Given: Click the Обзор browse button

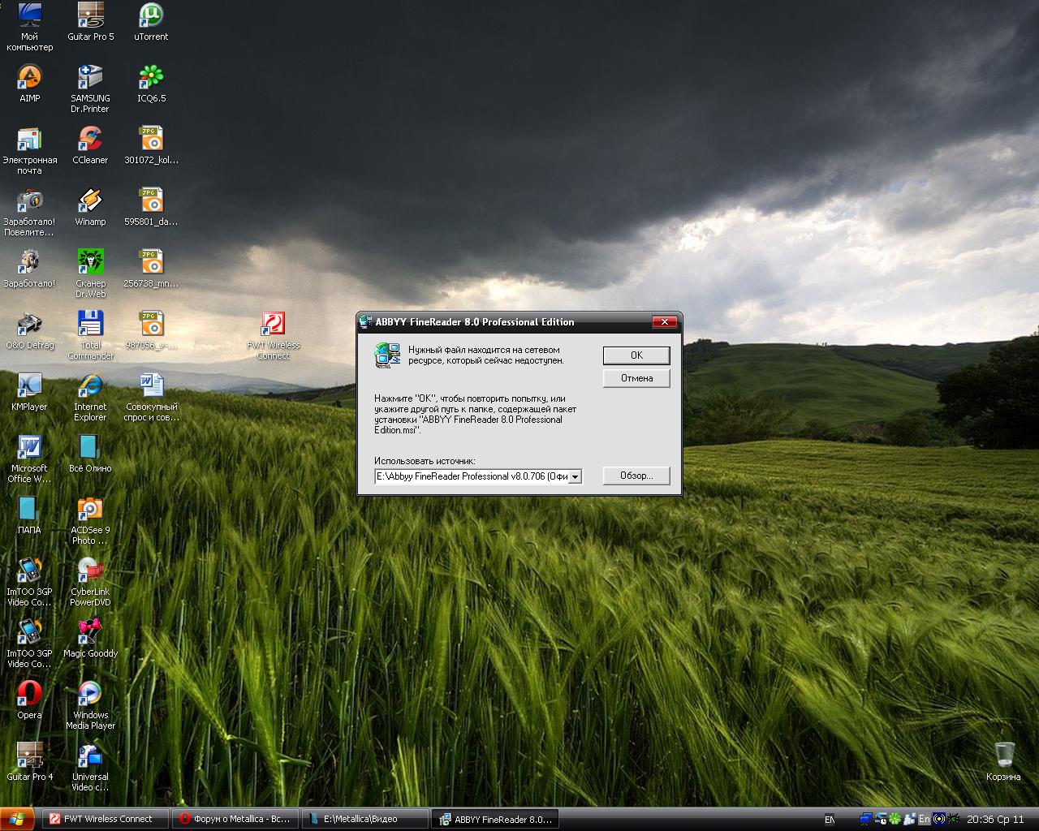Looking at the screenshot, I should pos(636,476).
